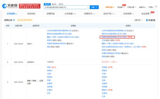Screen dimensions: 160x99
Task: Open the director marked 退出 in 变更前
Action: point(49,67)
